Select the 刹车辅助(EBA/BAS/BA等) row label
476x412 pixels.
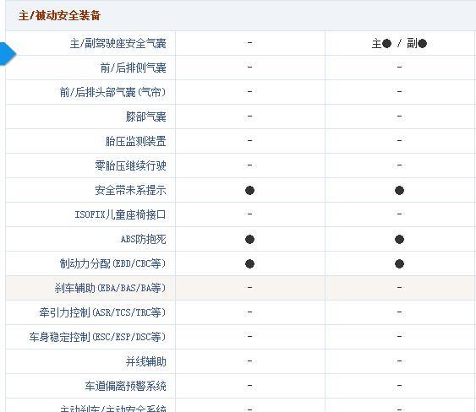click(111, 288)
